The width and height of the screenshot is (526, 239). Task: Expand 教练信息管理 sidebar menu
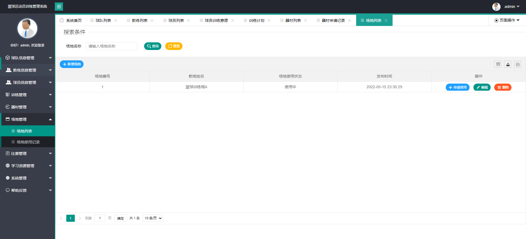pos(27,70)
